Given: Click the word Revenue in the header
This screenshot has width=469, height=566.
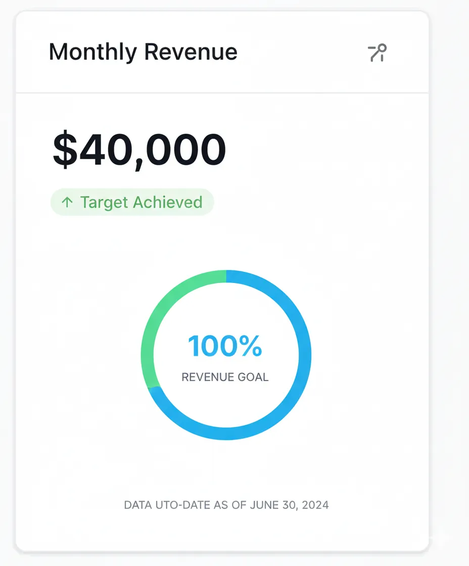Looking at the screenshot, I should (191, 53).
